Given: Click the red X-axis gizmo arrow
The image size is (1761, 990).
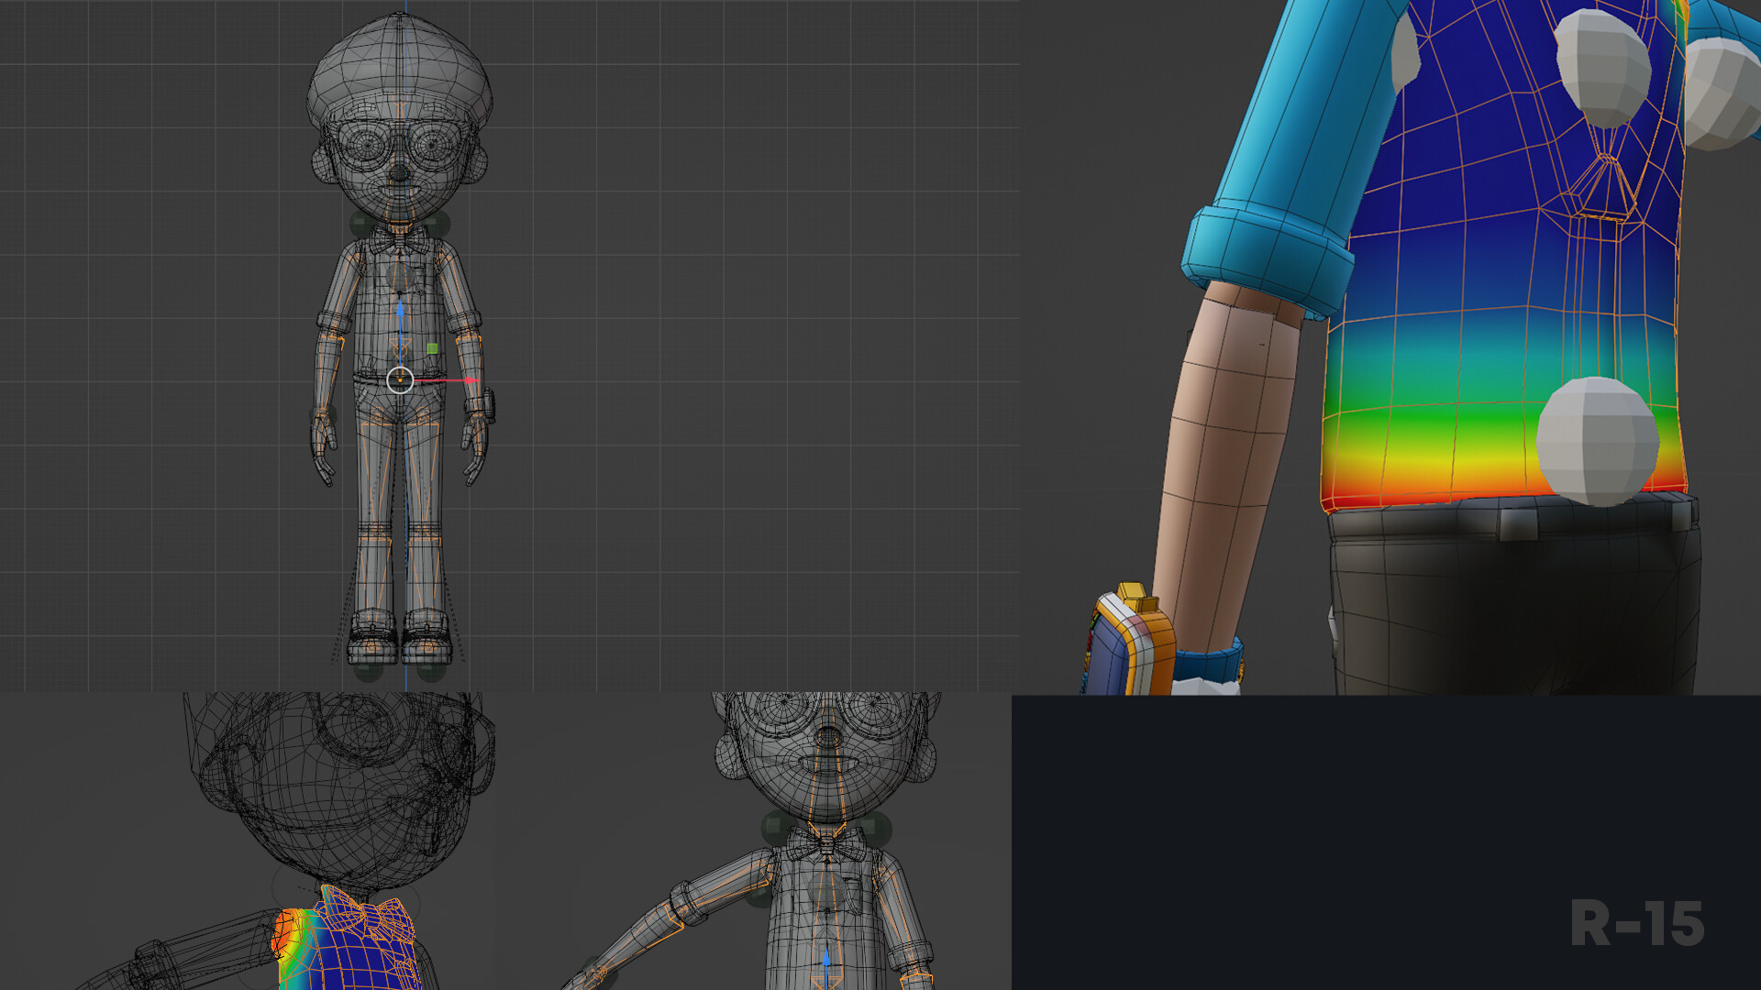Looking at the screenshot, I should click(469, 379).
